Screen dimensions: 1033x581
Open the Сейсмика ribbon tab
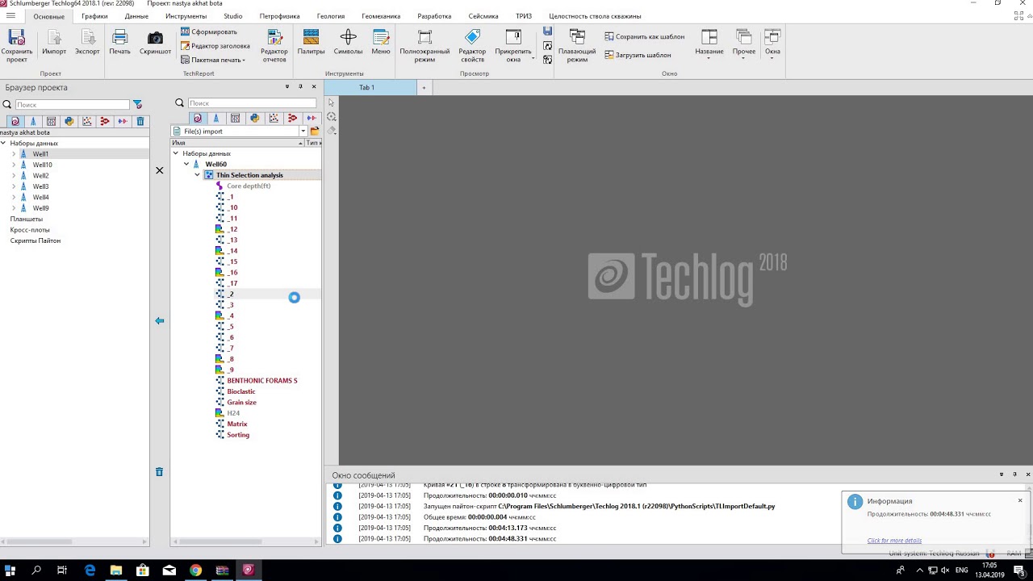(x=483, y=16)
